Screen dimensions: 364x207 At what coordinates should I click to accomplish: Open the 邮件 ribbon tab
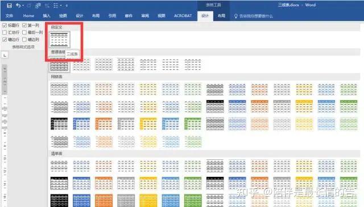coord(129,16)
